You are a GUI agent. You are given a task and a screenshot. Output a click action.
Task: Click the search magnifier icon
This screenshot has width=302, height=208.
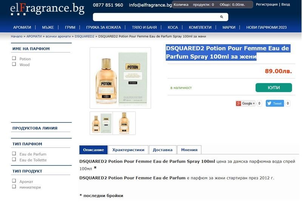pyautogui.click(x=222, y=17)
